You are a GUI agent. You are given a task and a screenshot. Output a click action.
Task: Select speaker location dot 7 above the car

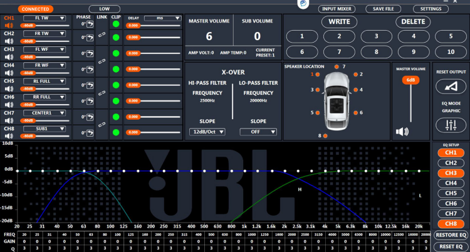[337, 66]
